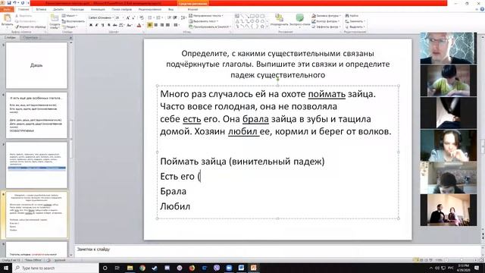Open File Explorer from the taskbar
This screenshot has width=485, height=273.
point(130,268)
